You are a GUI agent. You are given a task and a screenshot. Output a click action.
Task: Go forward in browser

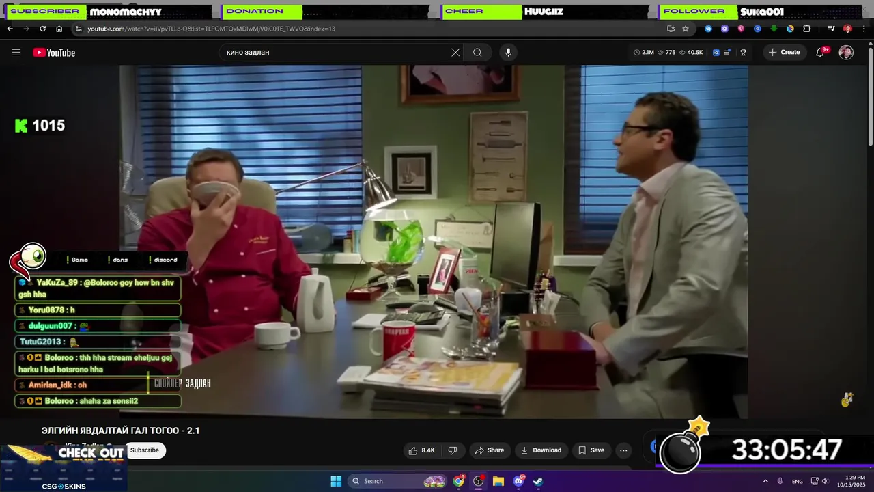[26, 29]
